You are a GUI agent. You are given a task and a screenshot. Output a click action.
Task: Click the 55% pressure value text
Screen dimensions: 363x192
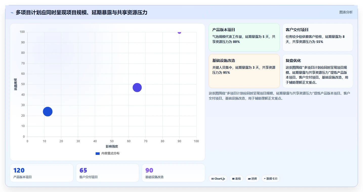tap(320, 42)
